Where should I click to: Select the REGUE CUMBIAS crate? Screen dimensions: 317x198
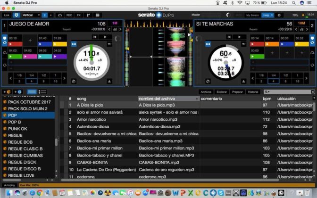(28, 156)
